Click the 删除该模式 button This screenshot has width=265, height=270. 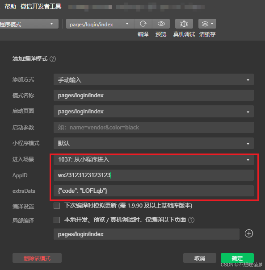point(37,258)
